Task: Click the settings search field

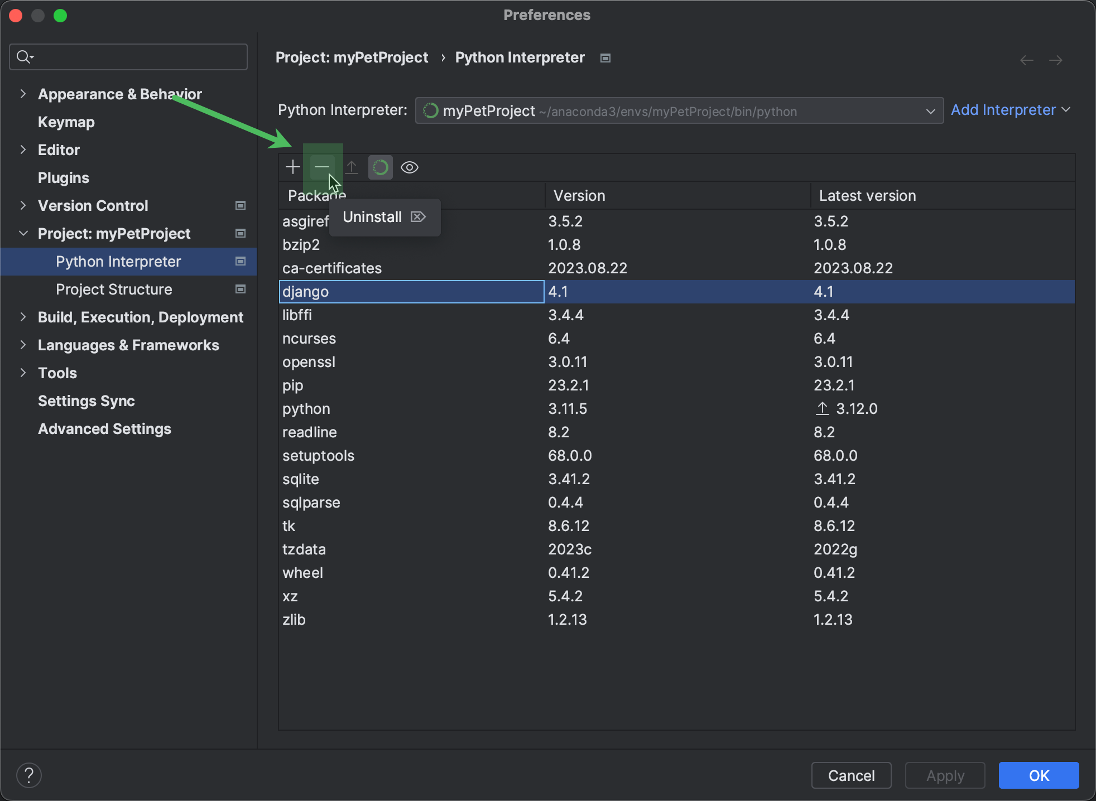Action: click(x=127, y=56)
